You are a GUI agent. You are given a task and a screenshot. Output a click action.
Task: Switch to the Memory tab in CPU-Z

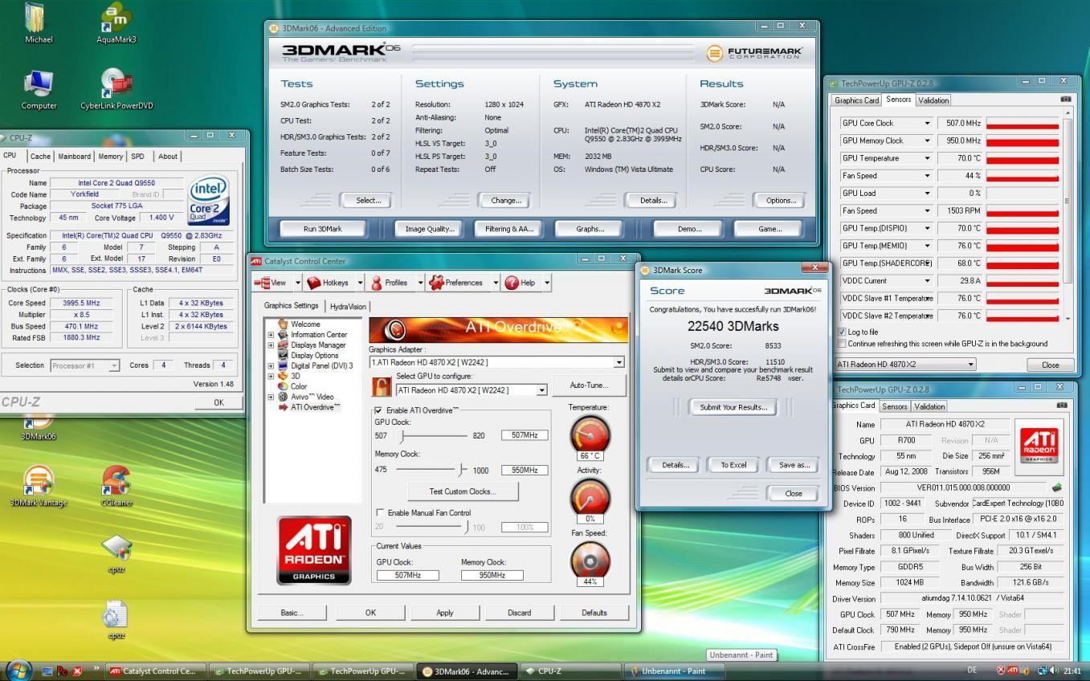(110, 157)
